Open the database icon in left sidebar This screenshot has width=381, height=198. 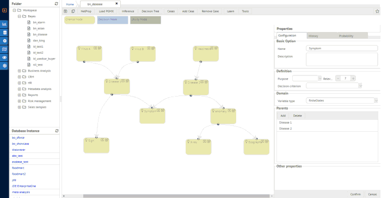(4, 33)
